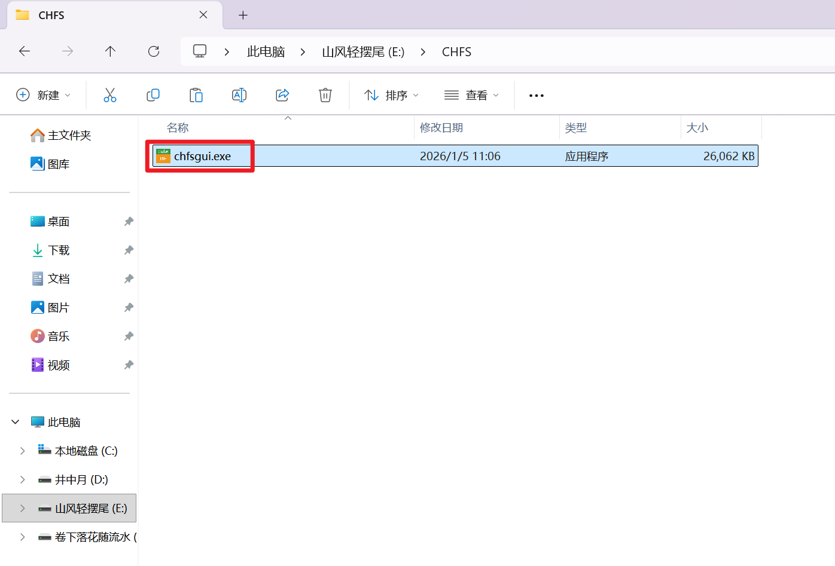The width and height of the screenshot is (835, 566).
Task: Open the 'See more' (...) menu
Action: click(x=536, y=94)
